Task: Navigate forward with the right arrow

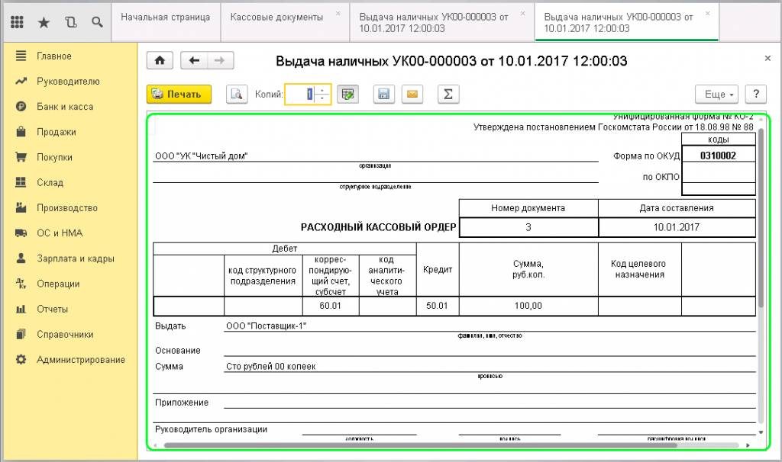Action: 220,61
